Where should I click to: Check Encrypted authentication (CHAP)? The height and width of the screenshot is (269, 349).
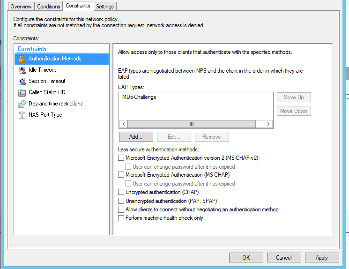(121, 192)
